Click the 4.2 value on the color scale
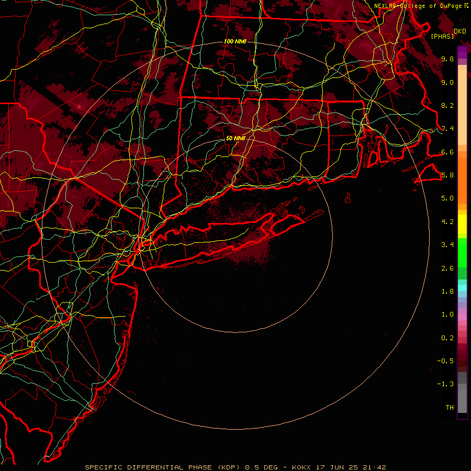 (447, 222)
